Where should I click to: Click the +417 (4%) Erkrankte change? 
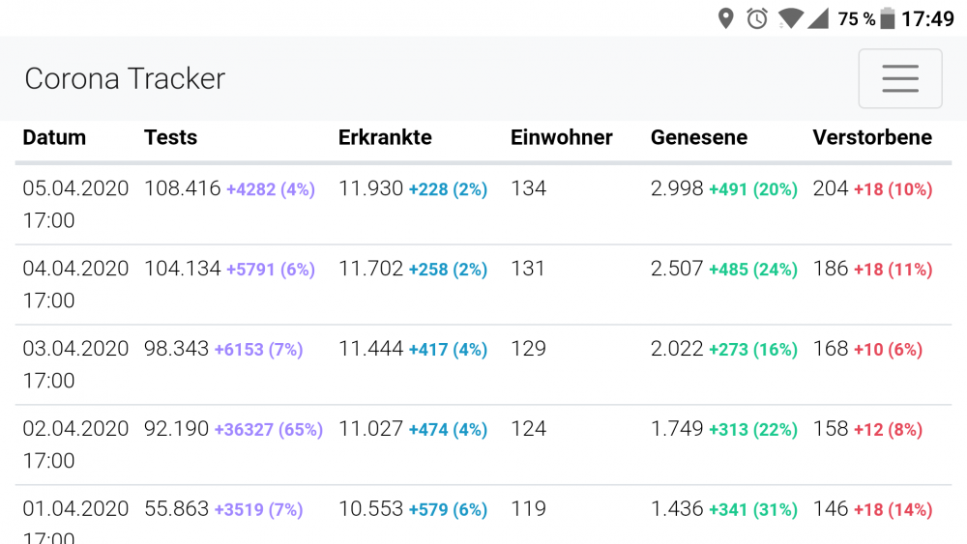[448, 350]
